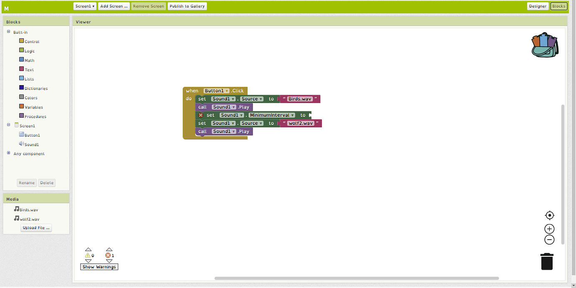The height and width of the screenshot is (288, 576).
Task: Toggle Show Warnings display
Action: 99,267
